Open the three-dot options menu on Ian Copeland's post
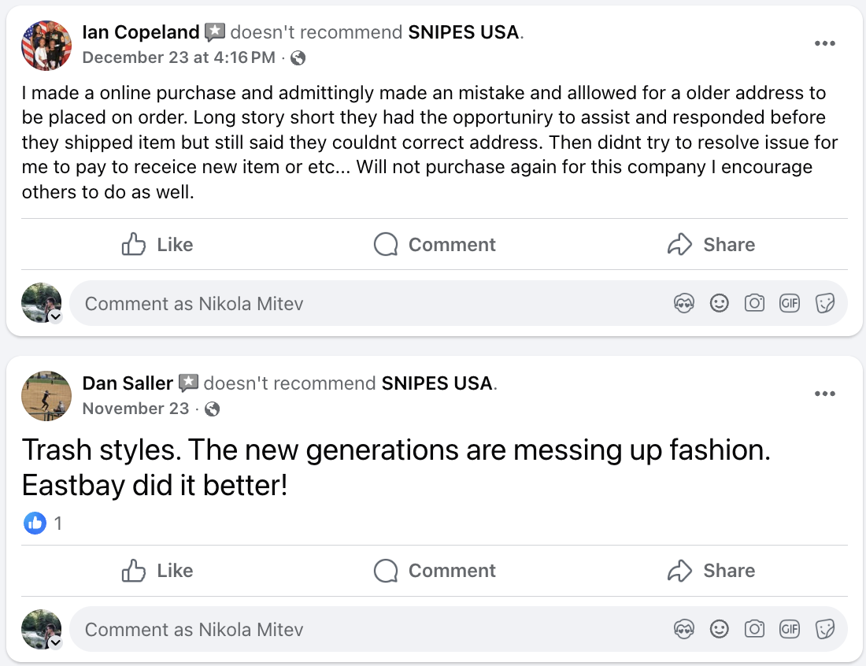The image size is (866, 666). click(825, 43)
